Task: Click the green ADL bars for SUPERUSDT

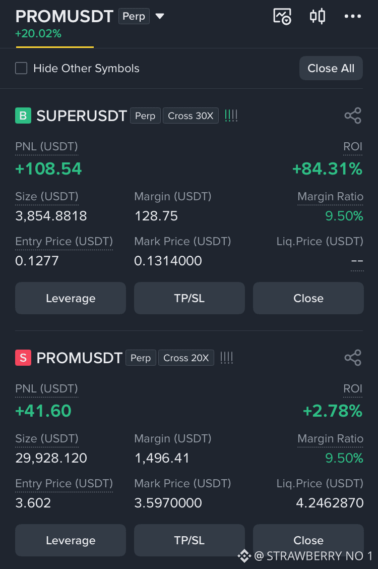Action: [231, 116]
